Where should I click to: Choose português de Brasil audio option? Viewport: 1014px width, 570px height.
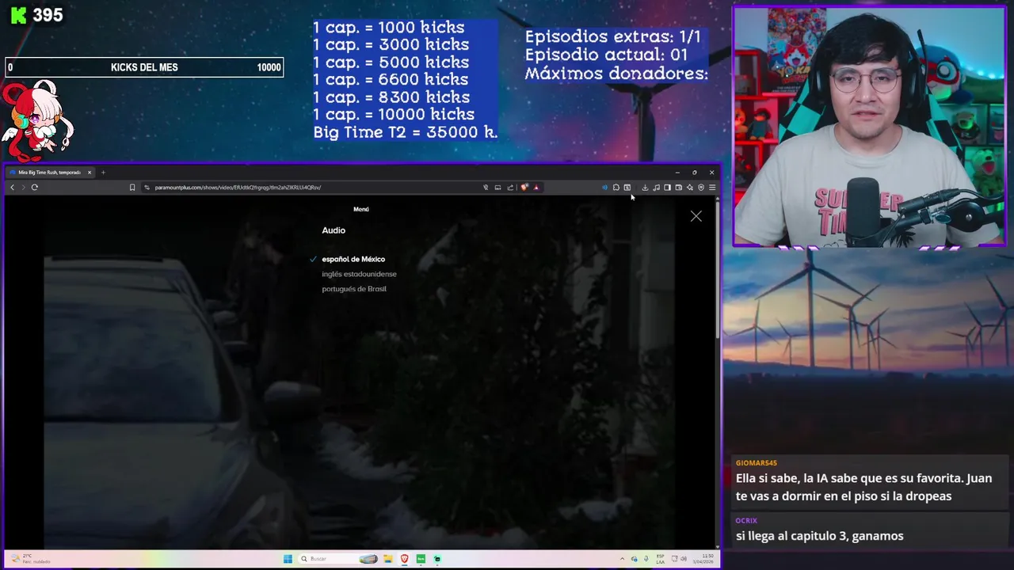tap(354, 289)
